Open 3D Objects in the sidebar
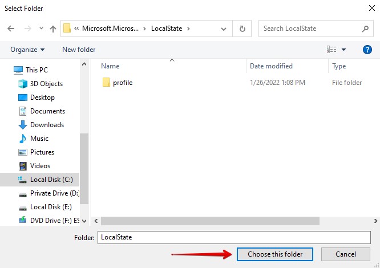 [x=46, y=84]
